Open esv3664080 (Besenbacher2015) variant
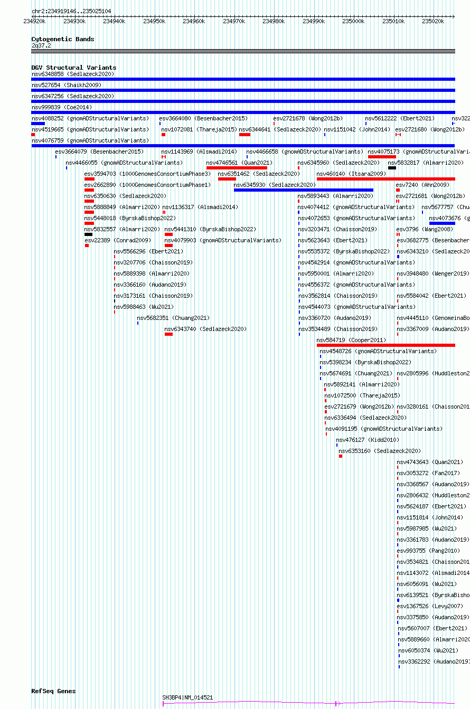The height and width of the screenshot is (709, 470). [203, 118]
